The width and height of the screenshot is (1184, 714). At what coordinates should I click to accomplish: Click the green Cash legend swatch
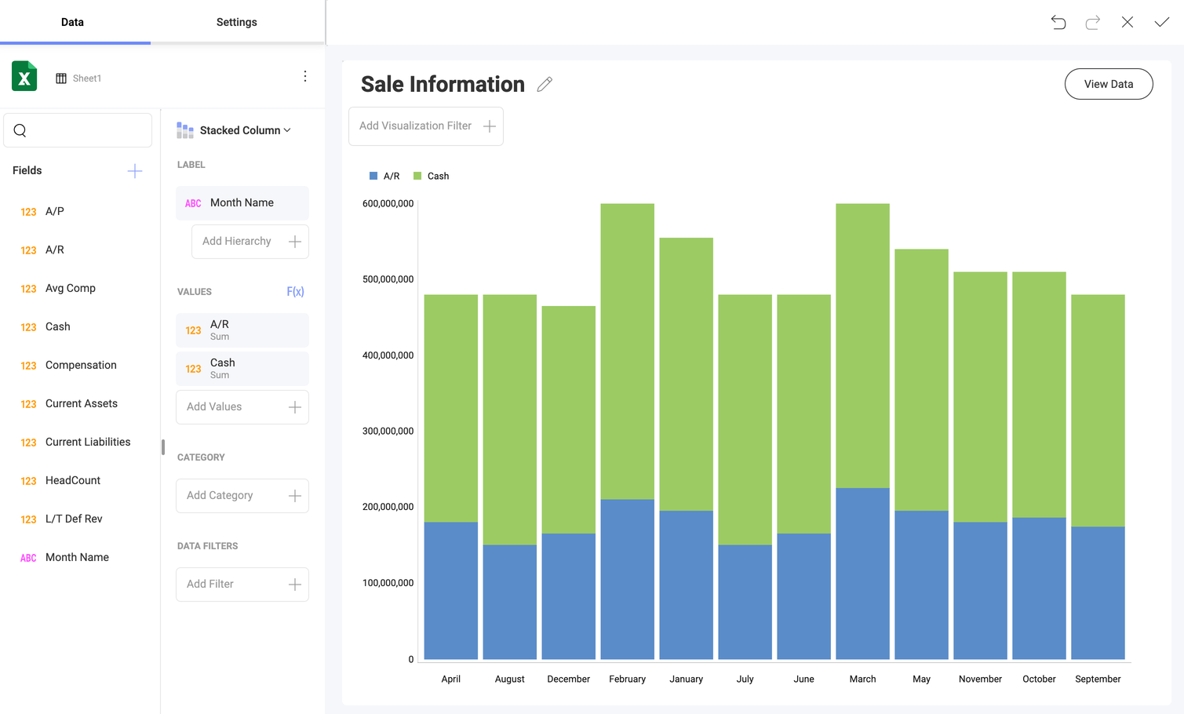tap(417, 177)
